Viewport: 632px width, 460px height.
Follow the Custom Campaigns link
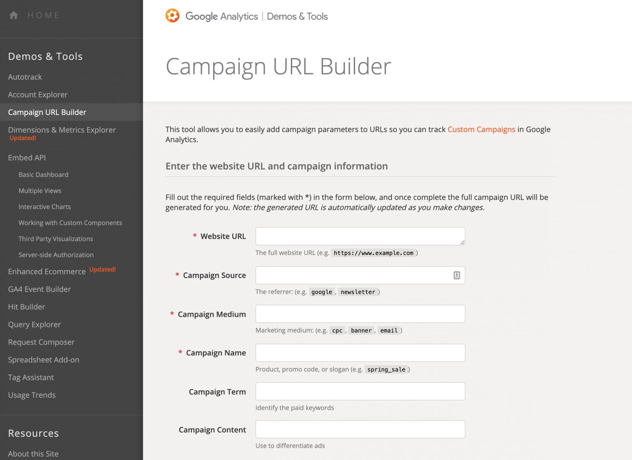click(481, 130)
